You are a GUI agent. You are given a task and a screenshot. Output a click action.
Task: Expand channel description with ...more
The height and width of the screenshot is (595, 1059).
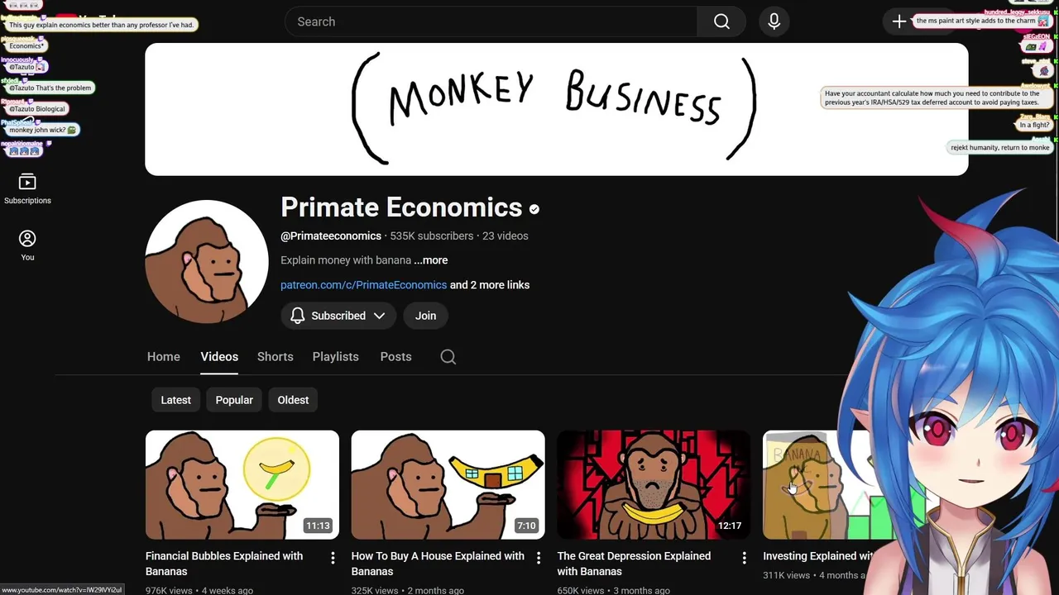pyautogui.click(x=431, y=260)
